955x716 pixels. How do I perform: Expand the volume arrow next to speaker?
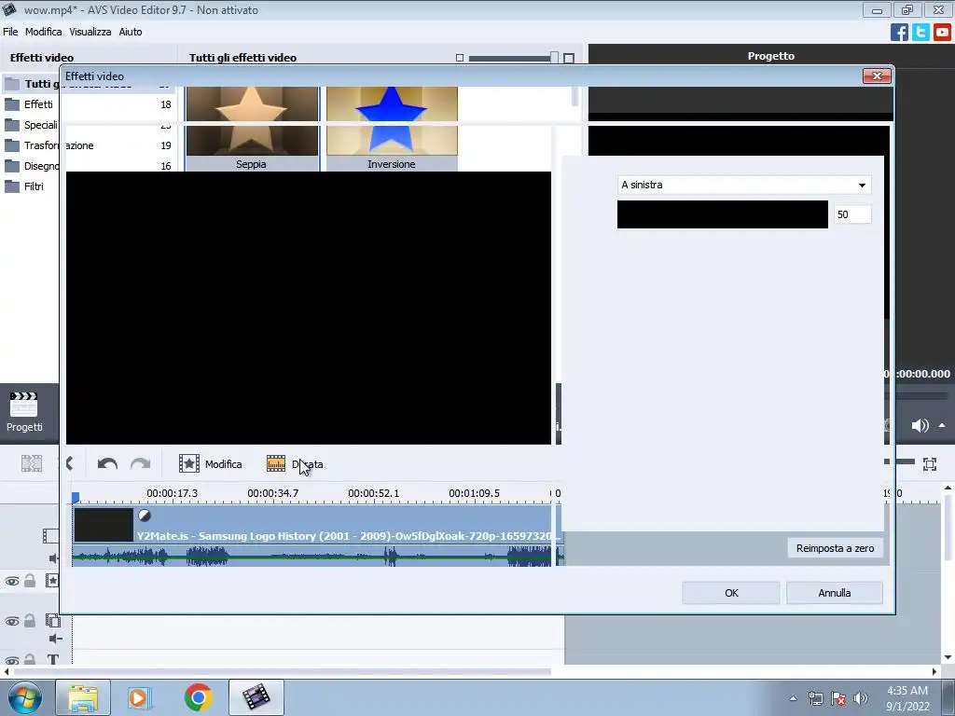(x=942, y=425)
